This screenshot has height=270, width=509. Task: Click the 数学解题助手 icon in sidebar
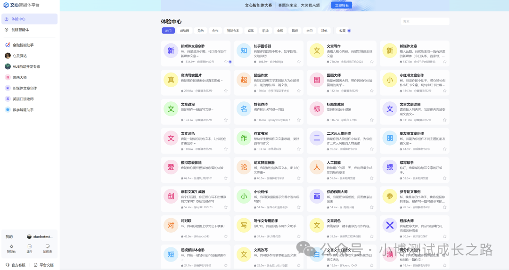point(8,110)
